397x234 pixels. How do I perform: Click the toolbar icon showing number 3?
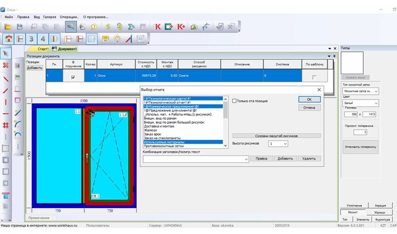click(x=31, y=39)
